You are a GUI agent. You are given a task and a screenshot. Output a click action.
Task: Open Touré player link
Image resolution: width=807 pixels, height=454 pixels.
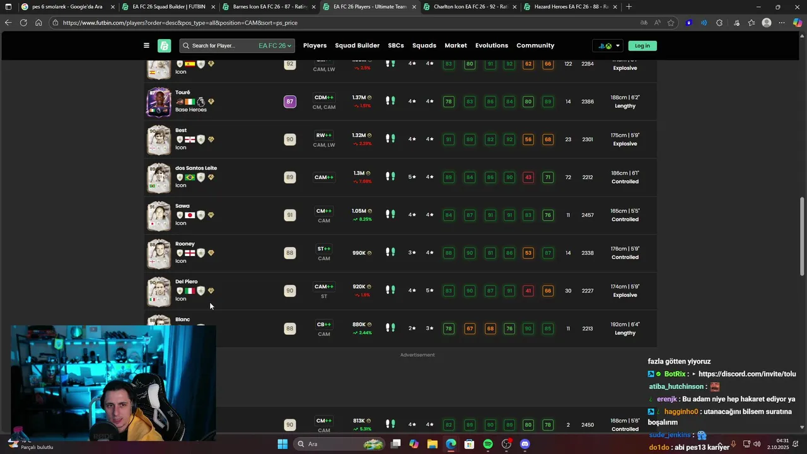[x=183, y=92]
